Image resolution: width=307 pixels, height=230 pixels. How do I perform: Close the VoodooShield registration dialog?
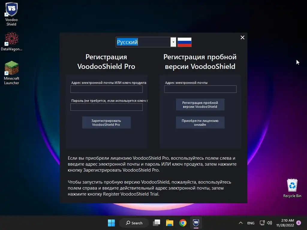point(242,37)
